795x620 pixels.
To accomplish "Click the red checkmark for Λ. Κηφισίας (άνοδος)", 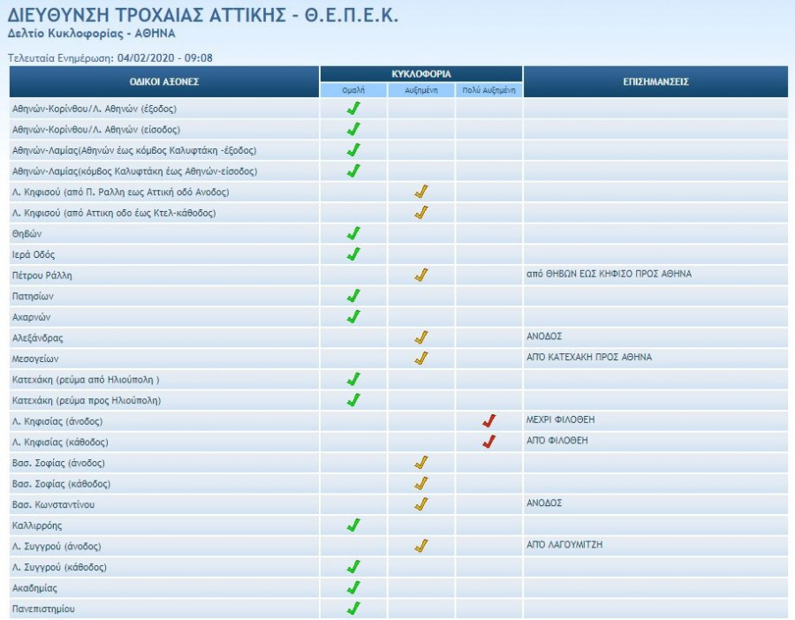I will (488, 420).
